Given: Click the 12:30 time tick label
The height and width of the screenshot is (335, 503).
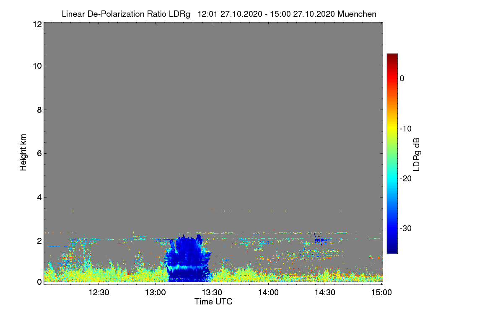Looking at the screenshot, I should coord(99,293).
